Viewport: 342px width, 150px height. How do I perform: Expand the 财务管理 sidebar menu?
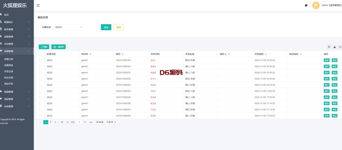click(x=17, y=29)
